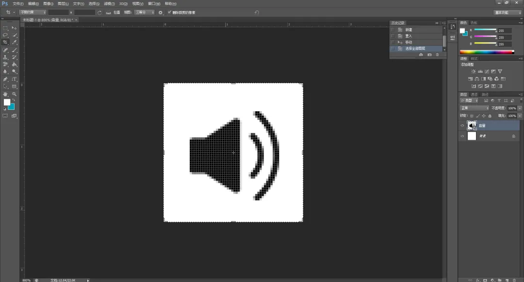Screen dimensions: 524x282
Task: Select the Rectangle shape tool
Action: (15, 86)
